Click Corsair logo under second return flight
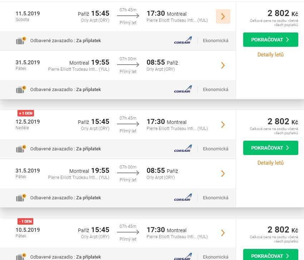The height and width of the screenshot is (260, 304). click(x=183, y=197)
